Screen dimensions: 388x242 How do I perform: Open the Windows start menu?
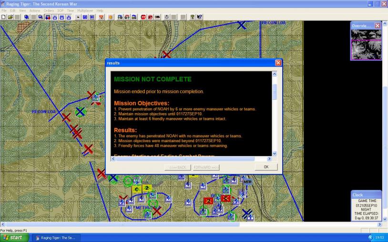point(13,237)
